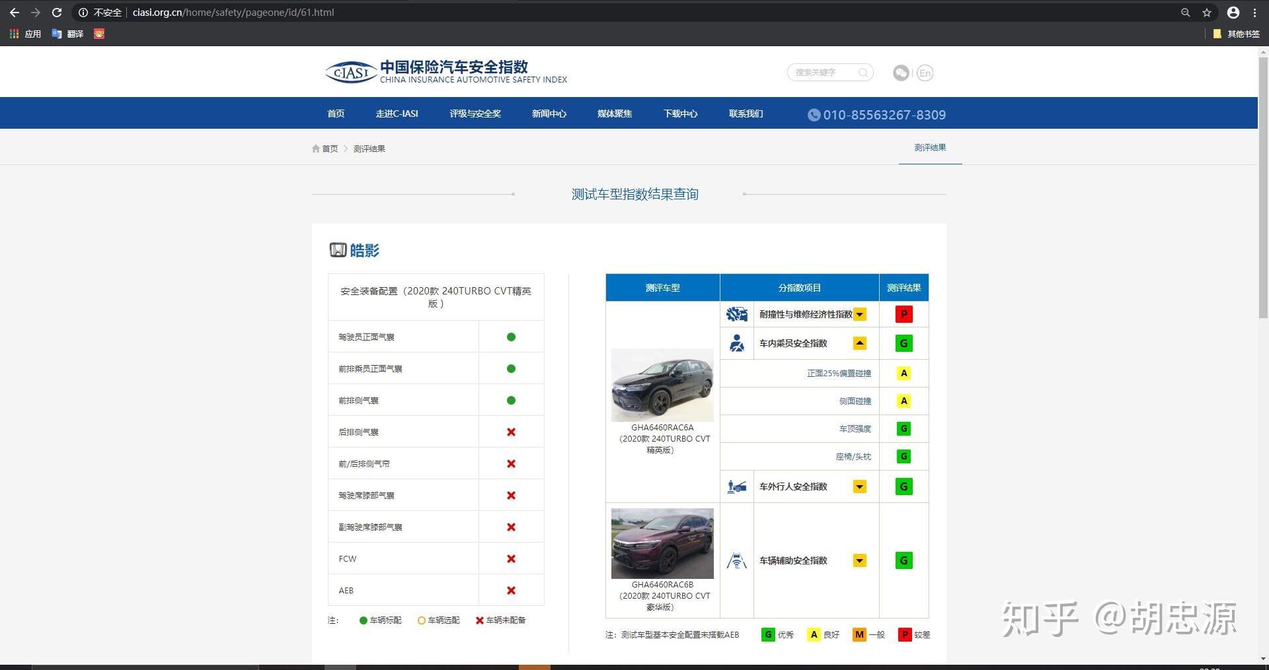The image size is (1269, 670).
Task: Expand the 耐撞性与维修经济性指数 arrow
Action: tap(860, 314)
